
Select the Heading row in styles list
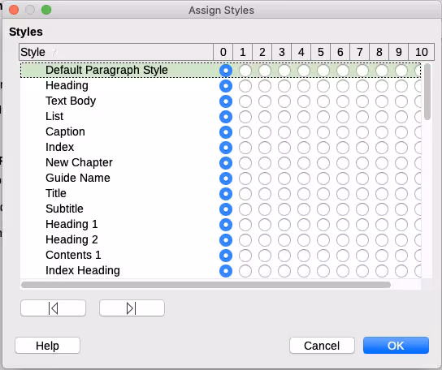(220, 85)
